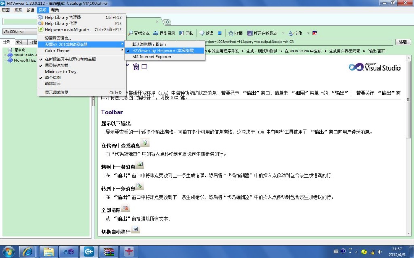This screenshot has height=258, width=414.
Task: Open Internet Explorer from the taskbar
Action: click(27, 252)
